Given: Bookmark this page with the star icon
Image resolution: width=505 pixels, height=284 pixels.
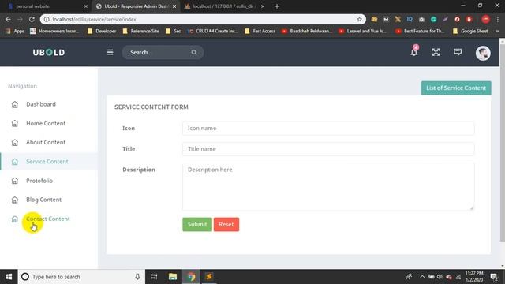Looking at the screenshot, I should (x=360, y=19).
